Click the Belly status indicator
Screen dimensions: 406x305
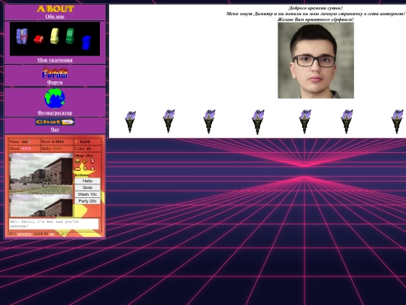pos(57,148)
